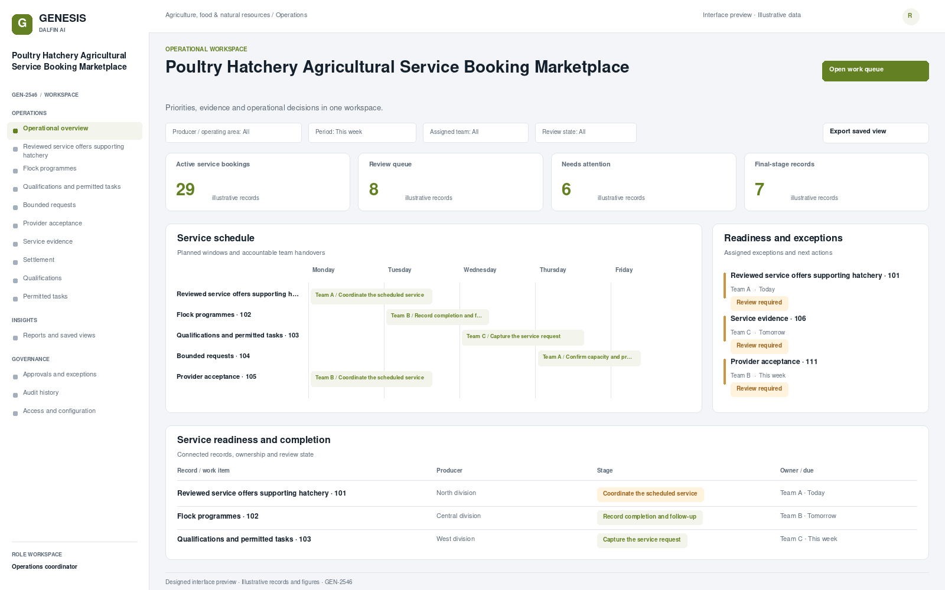
Task: Open Qualifications and permitted tasks nav item
Action: (x=71, y=187)
